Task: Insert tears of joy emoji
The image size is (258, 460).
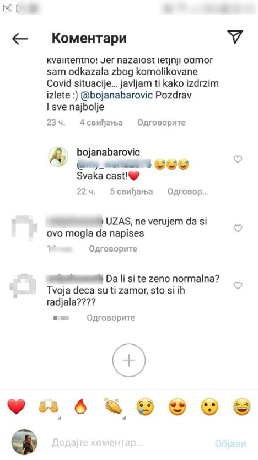Action: [242, 407]
